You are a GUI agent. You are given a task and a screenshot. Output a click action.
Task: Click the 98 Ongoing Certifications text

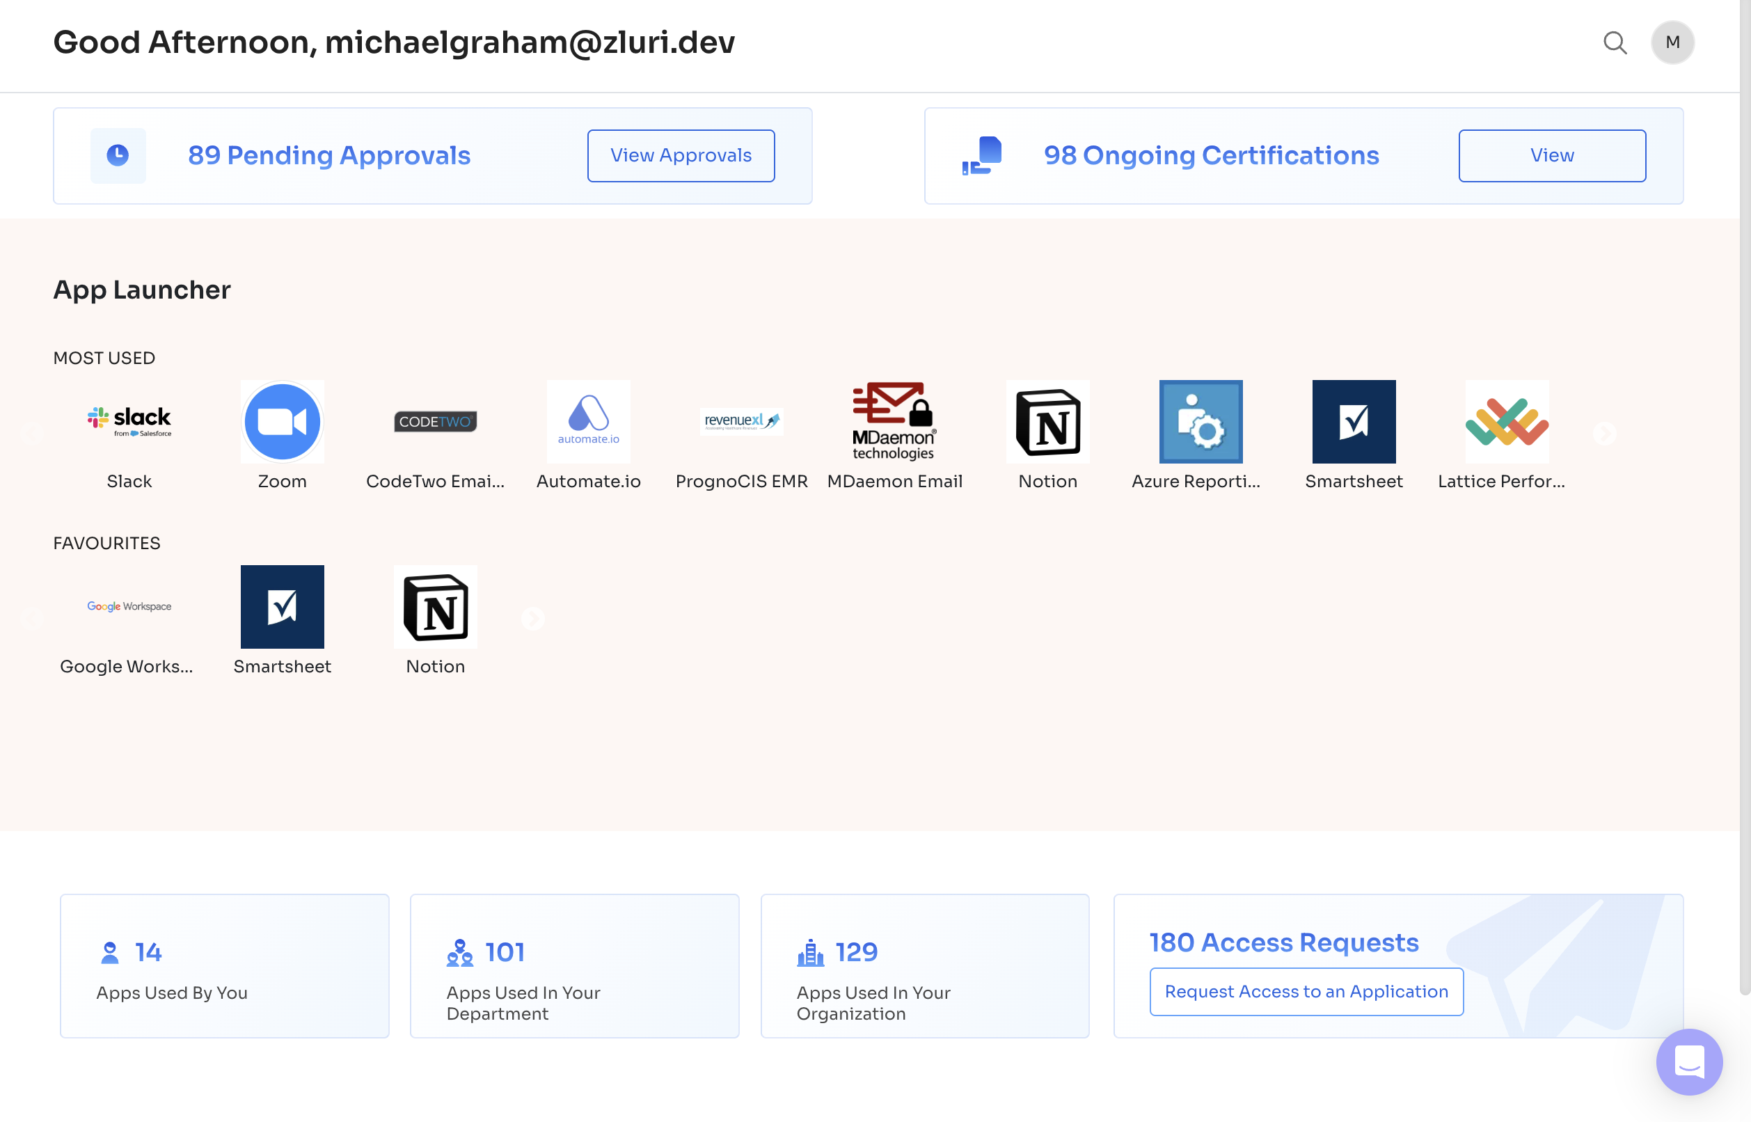click(x=1211, y=155)
